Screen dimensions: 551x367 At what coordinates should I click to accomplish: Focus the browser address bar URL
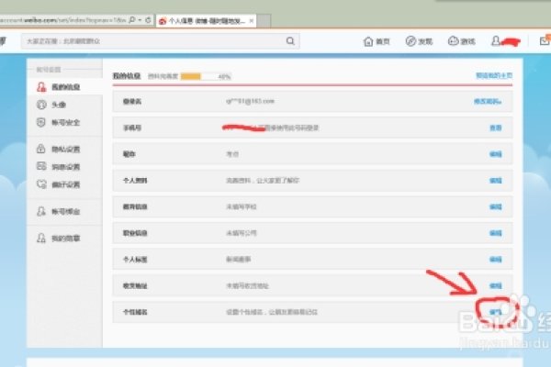click(x=62, y=20)
